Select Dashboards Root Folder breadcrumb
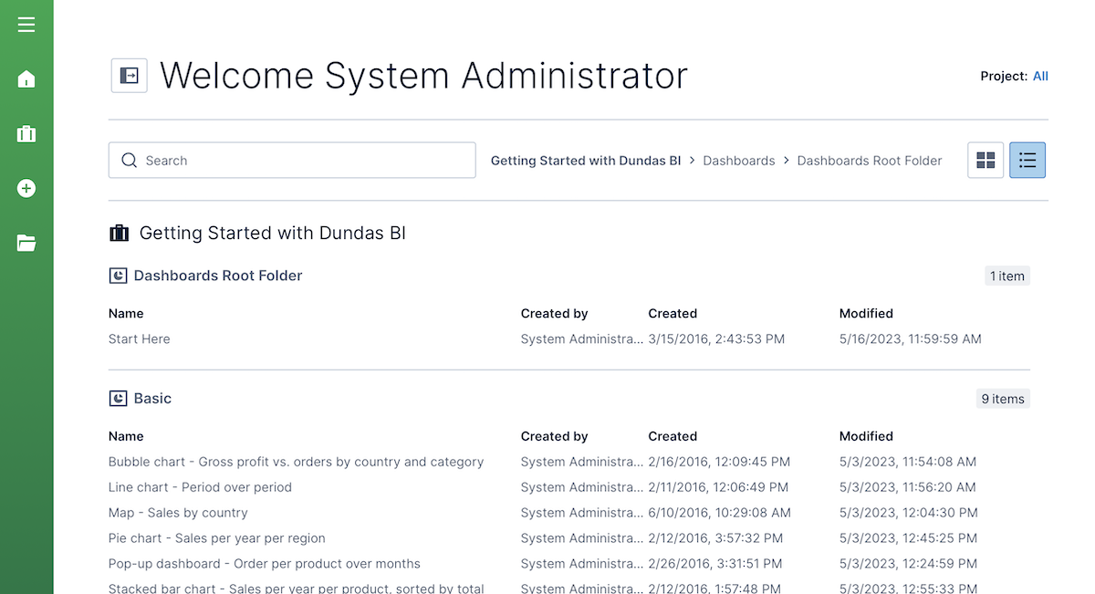Screen dimensions: 1095x594 tap(870, 161)
